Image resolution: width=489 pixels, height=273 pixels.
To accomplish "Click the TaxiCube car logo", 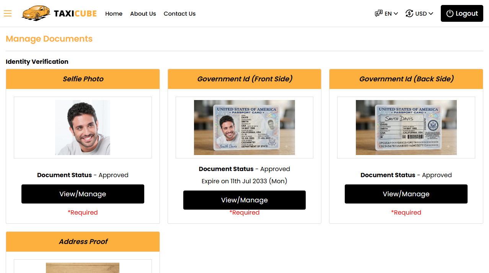I will coord(36,13).
